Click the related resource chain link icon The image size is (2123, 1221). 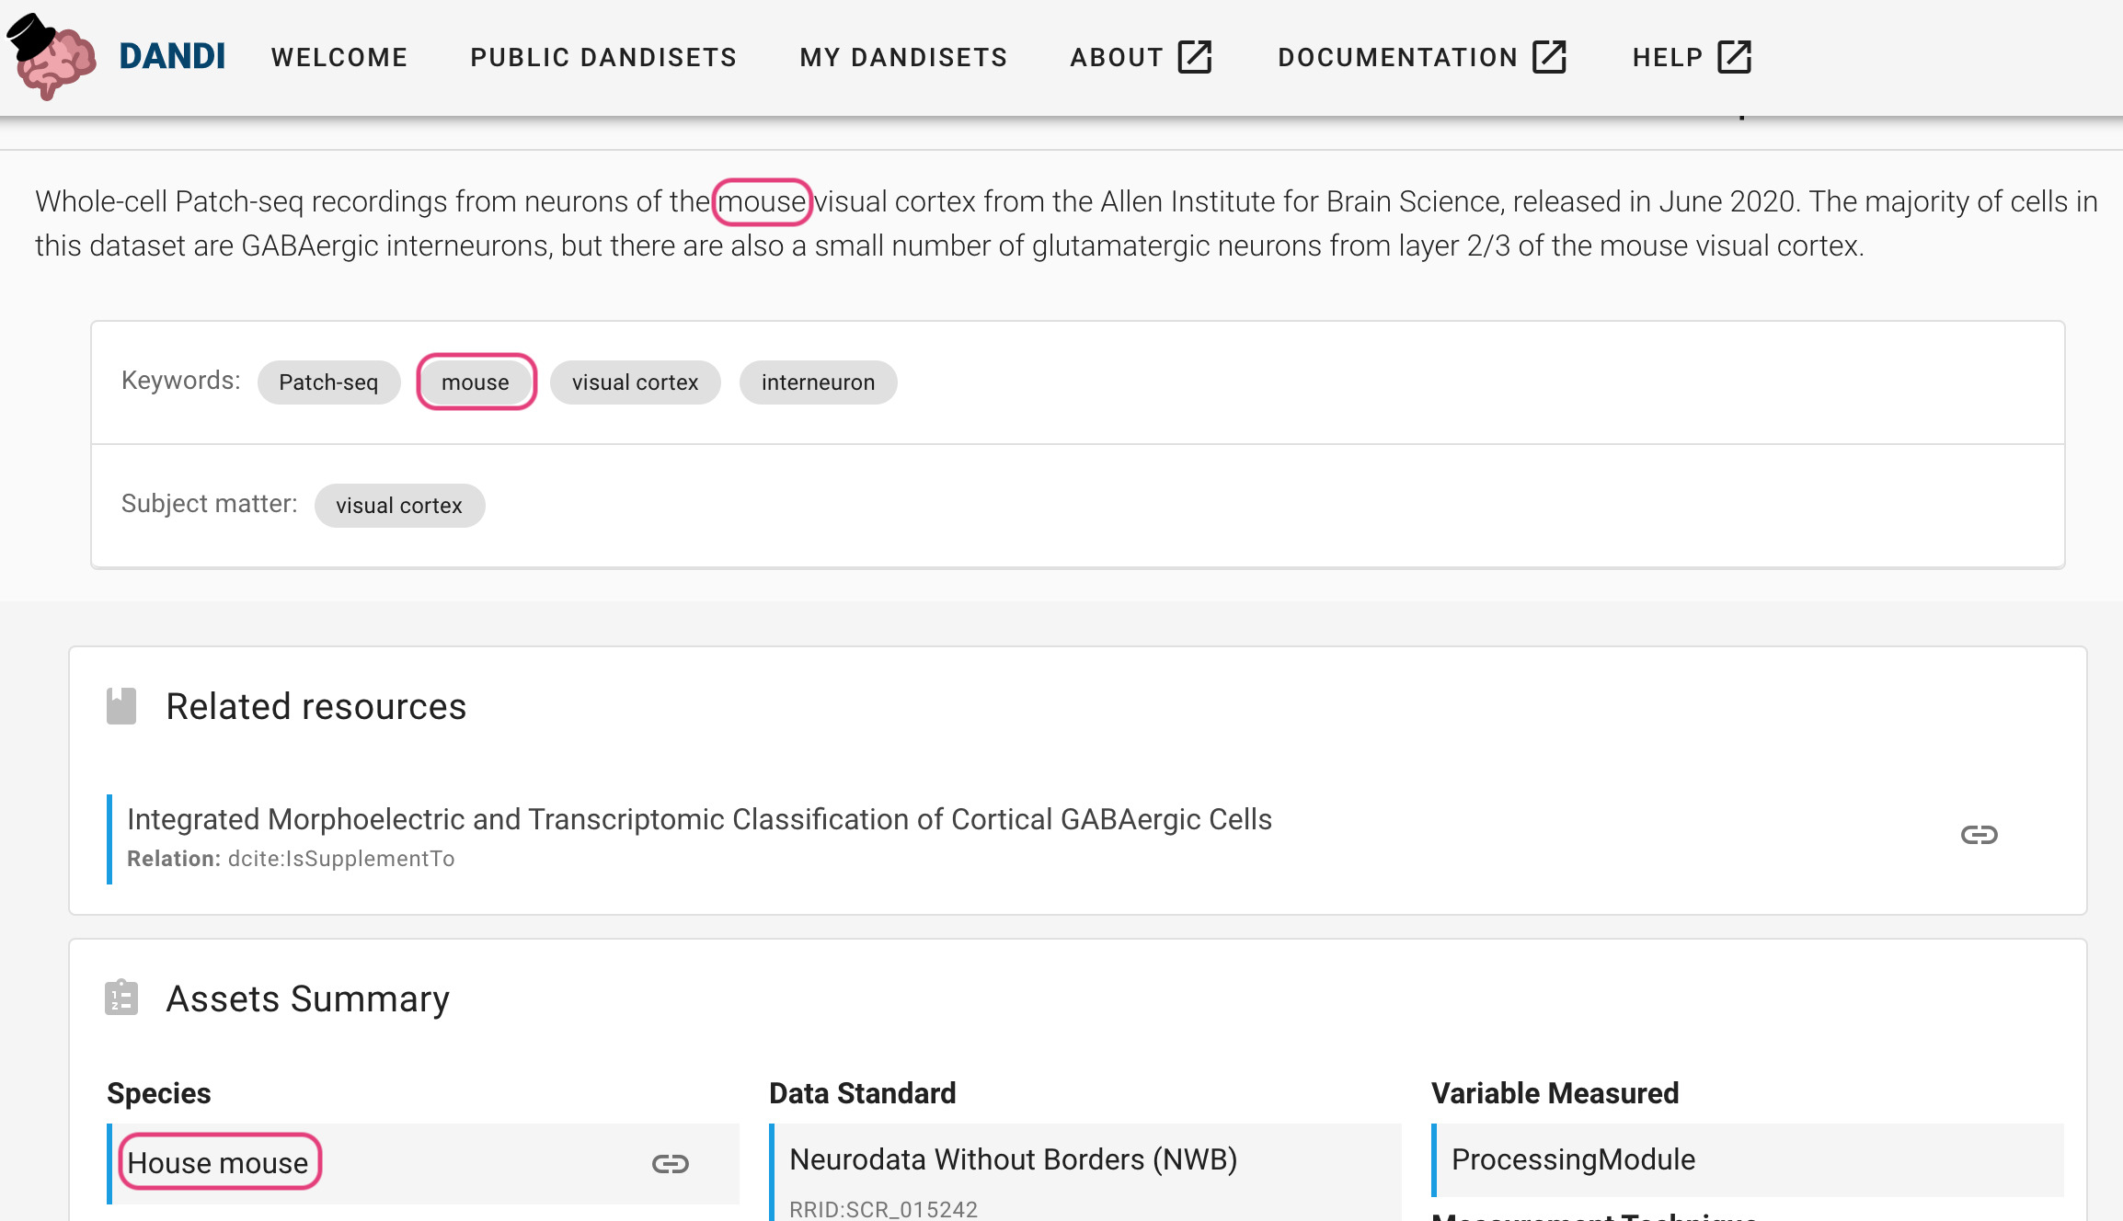click(x=1979, y=835)
